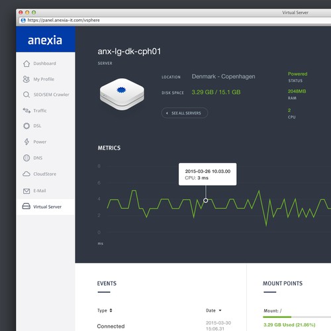Click the Dashboard home icon
This screenshot has height=331, width=331.
[x=26, y=64]
